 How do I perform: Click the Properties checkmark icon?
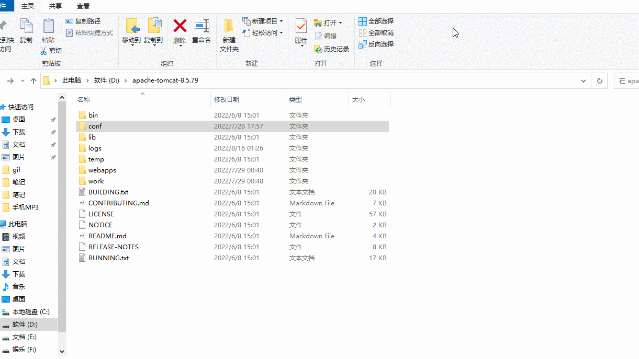301,26
